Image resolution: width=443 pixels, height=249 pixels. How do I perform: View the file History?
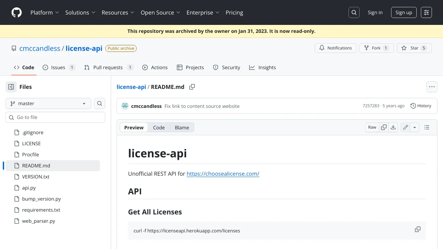(x=421, y=106)
